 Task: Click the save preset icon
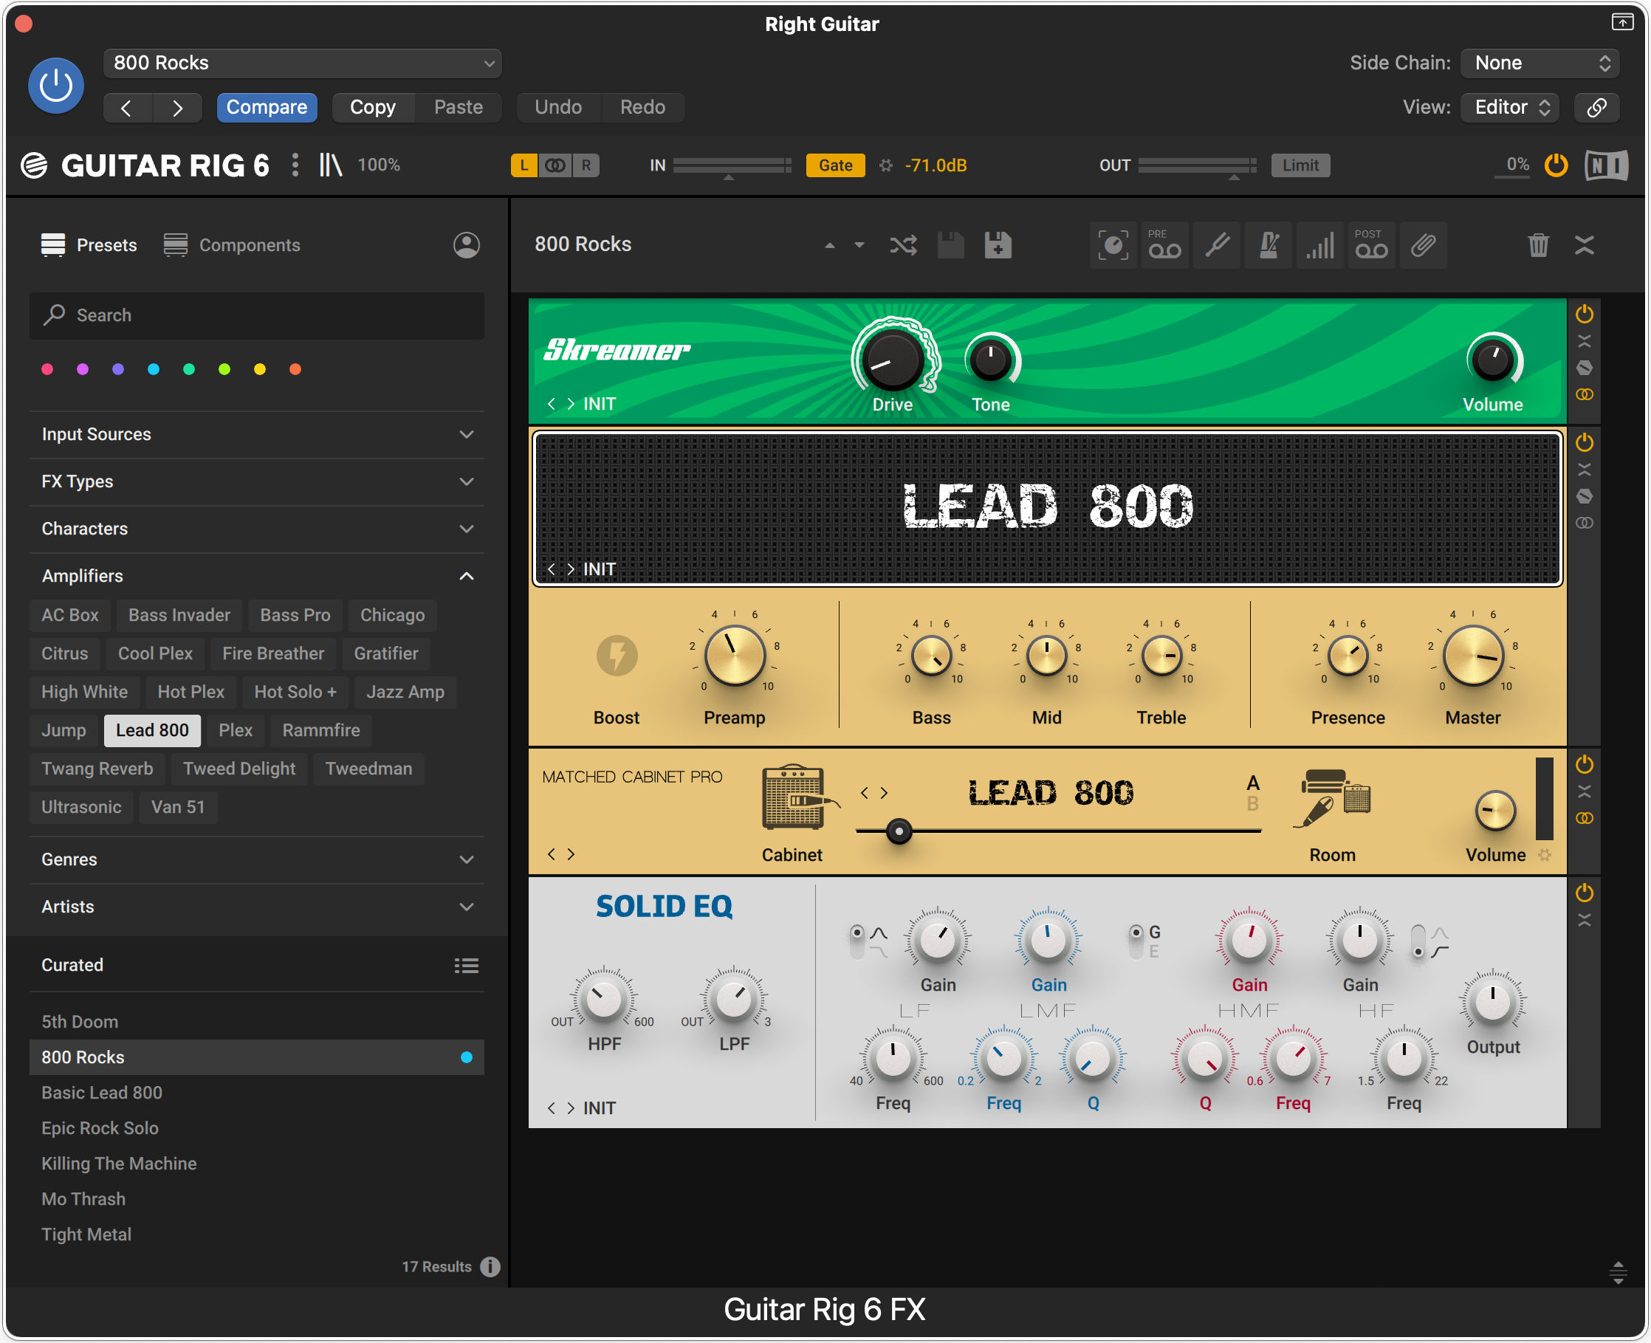951,246
